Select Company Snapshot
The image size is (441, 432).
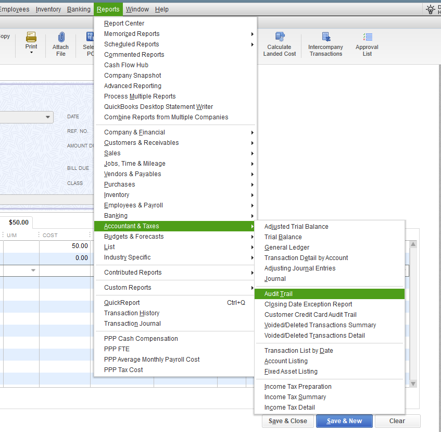tap(175, 76)
